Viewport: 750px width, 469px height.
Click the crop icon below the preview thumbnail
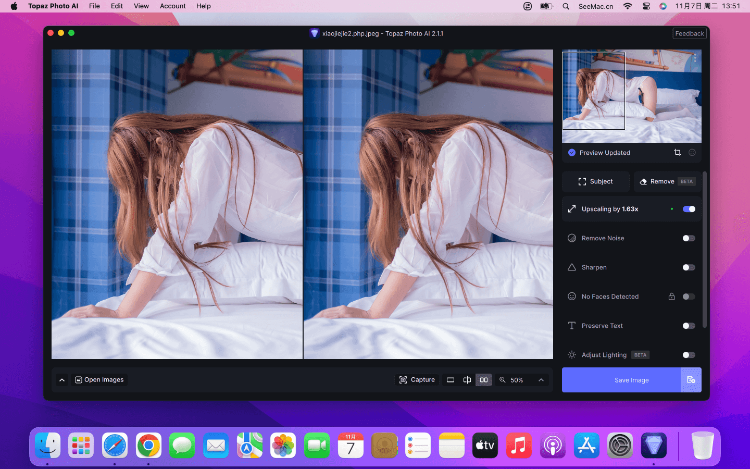coord(677,153)
